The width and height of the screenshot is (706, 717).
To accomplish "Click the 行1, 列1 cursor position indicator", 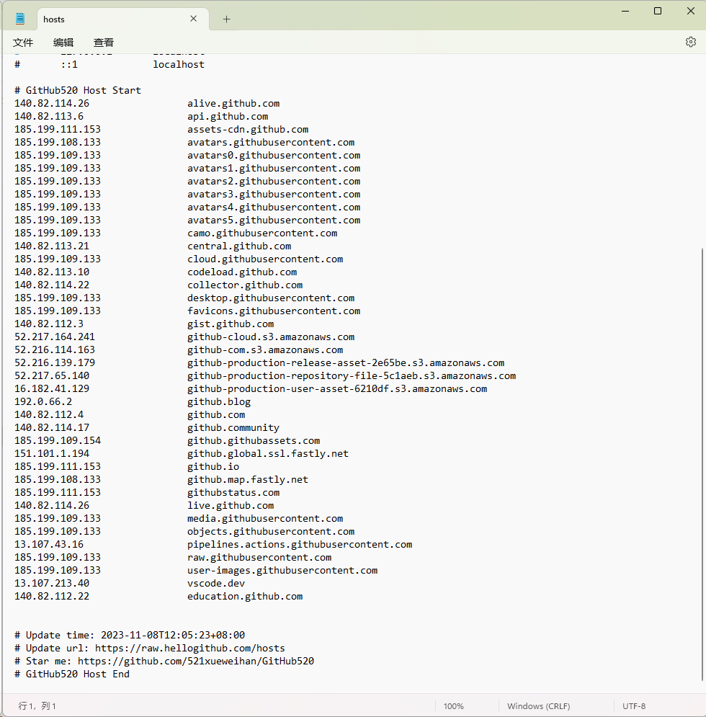I will 35,705.
